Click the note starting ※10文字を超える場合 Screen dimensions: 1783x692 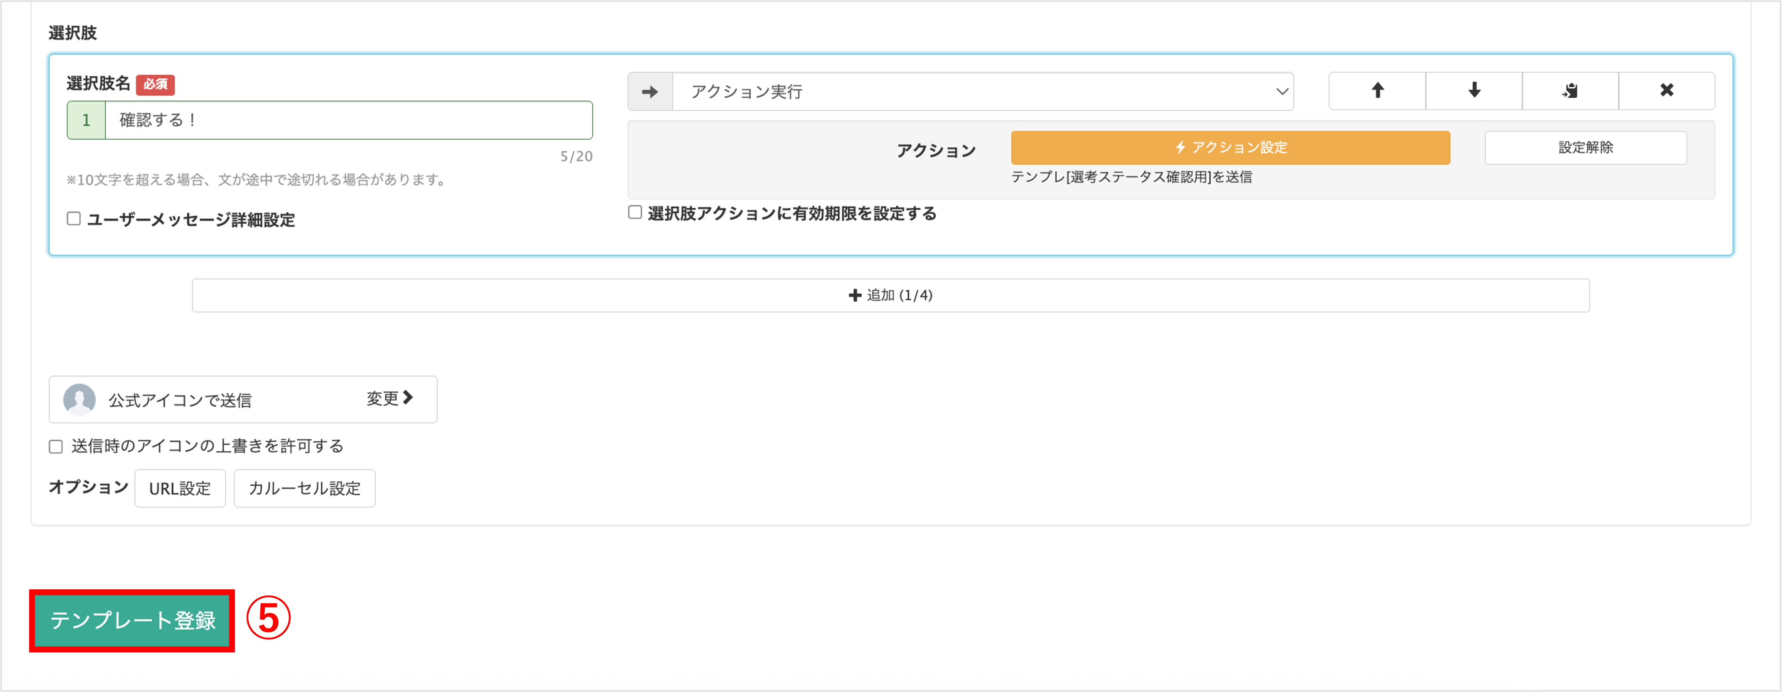pos(257,180)
